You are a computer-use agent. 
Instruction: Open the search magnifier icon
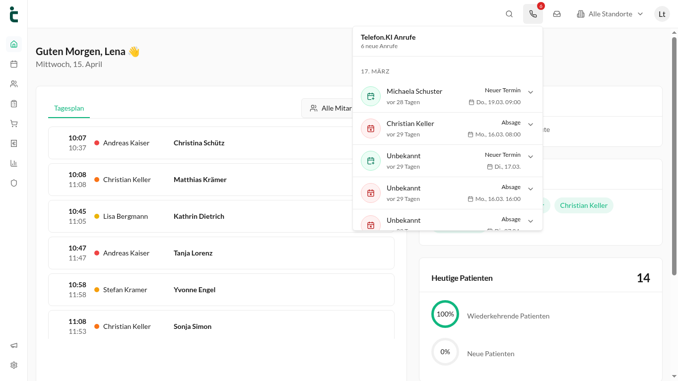coord(509,14)
